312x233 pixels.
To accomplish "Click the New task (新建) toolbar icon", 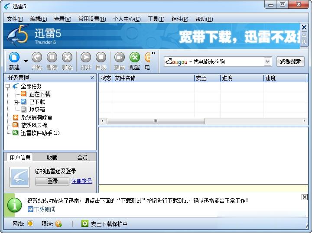I will click(14, 61).
